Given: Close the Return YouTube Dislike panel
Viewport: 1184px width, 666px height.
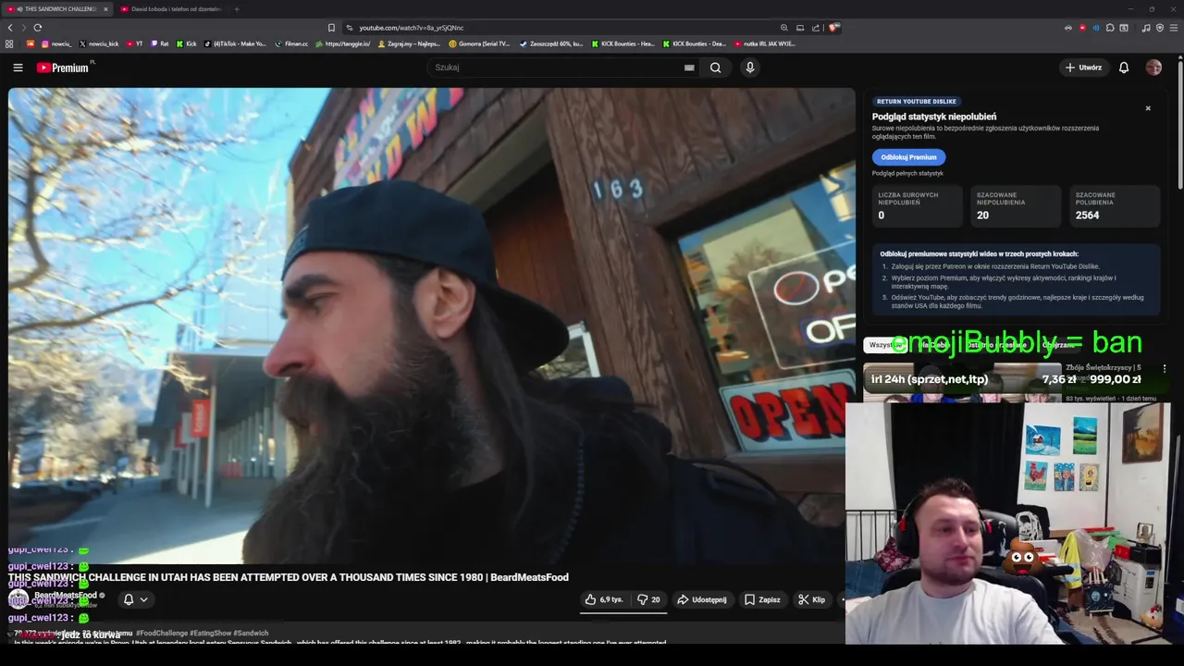Looking at the screenshot, I should (x=1148, y=108).
